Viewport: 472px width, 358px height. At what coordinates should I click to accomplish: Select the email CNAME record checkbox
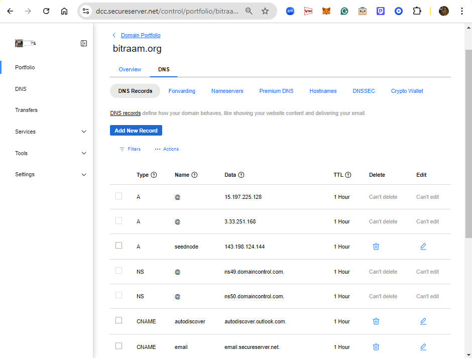[119, 346]
